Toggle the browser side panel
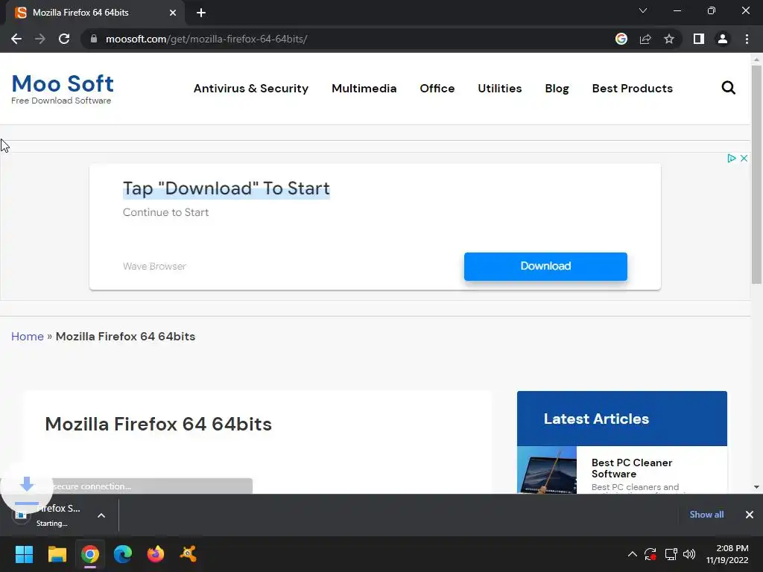Viewport: 763px width, 572px height. (x=699, y=39)
